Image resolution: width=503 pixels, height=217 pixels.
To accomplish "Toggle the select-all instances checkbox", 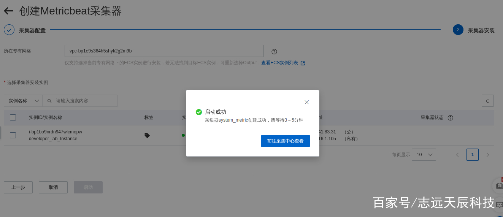I will pos(13,117).
